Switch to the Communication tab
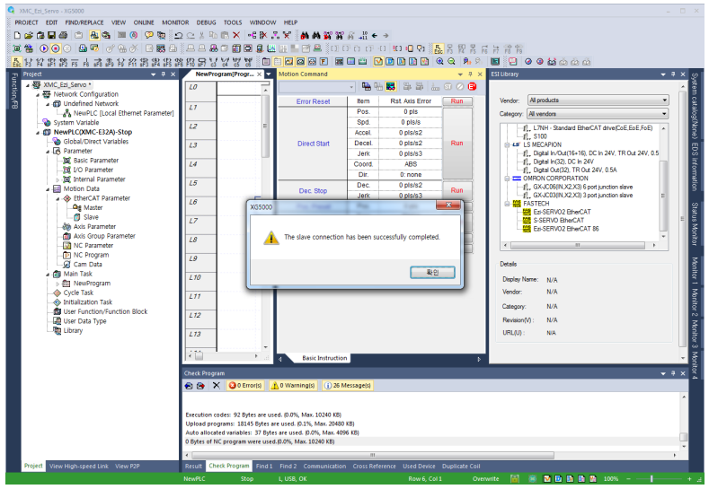Viewport: 709px width, 489px height. point(324,467)
